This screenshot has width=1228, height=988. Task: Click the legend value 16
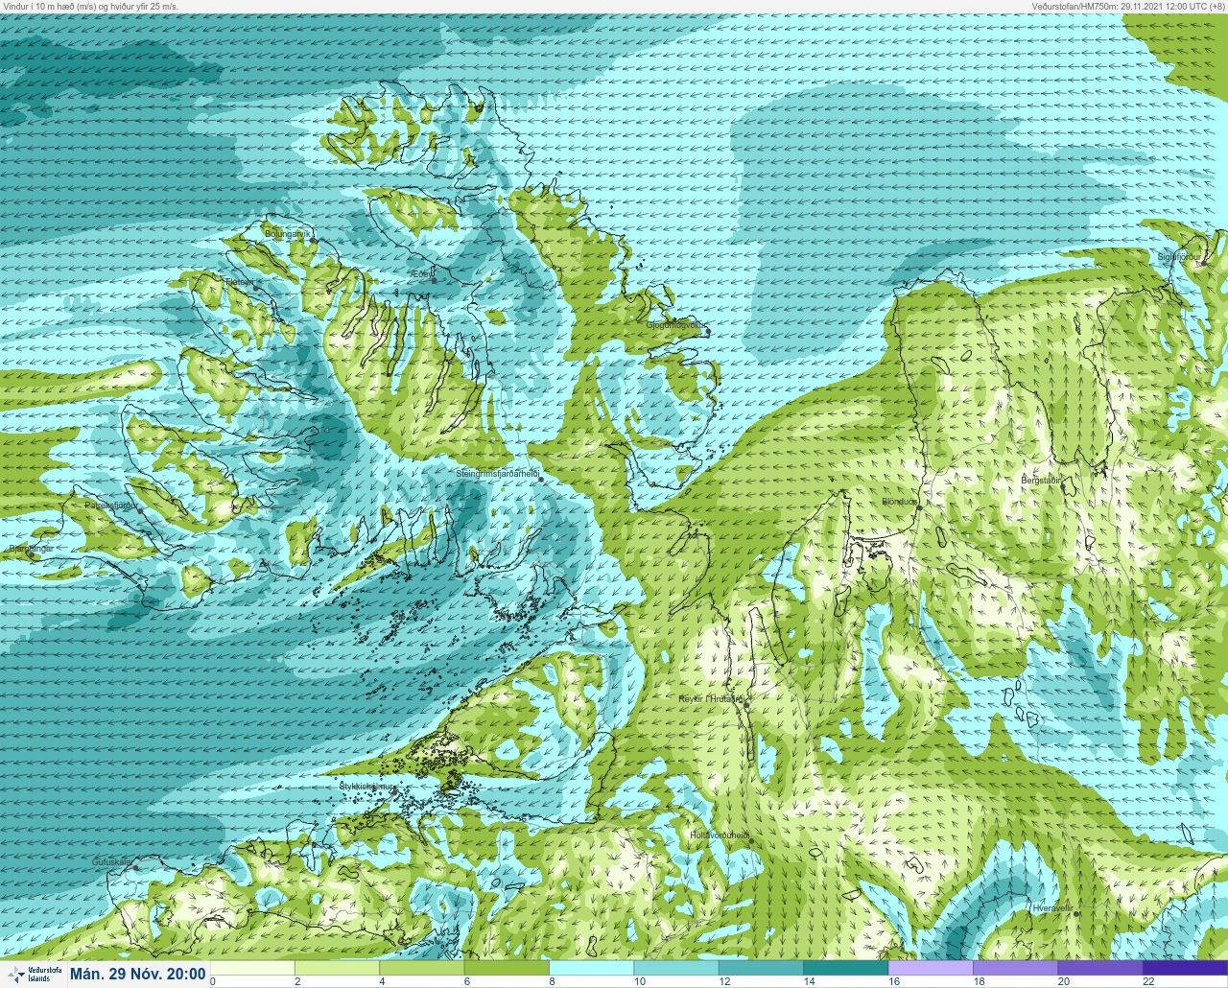click(893, 981)
